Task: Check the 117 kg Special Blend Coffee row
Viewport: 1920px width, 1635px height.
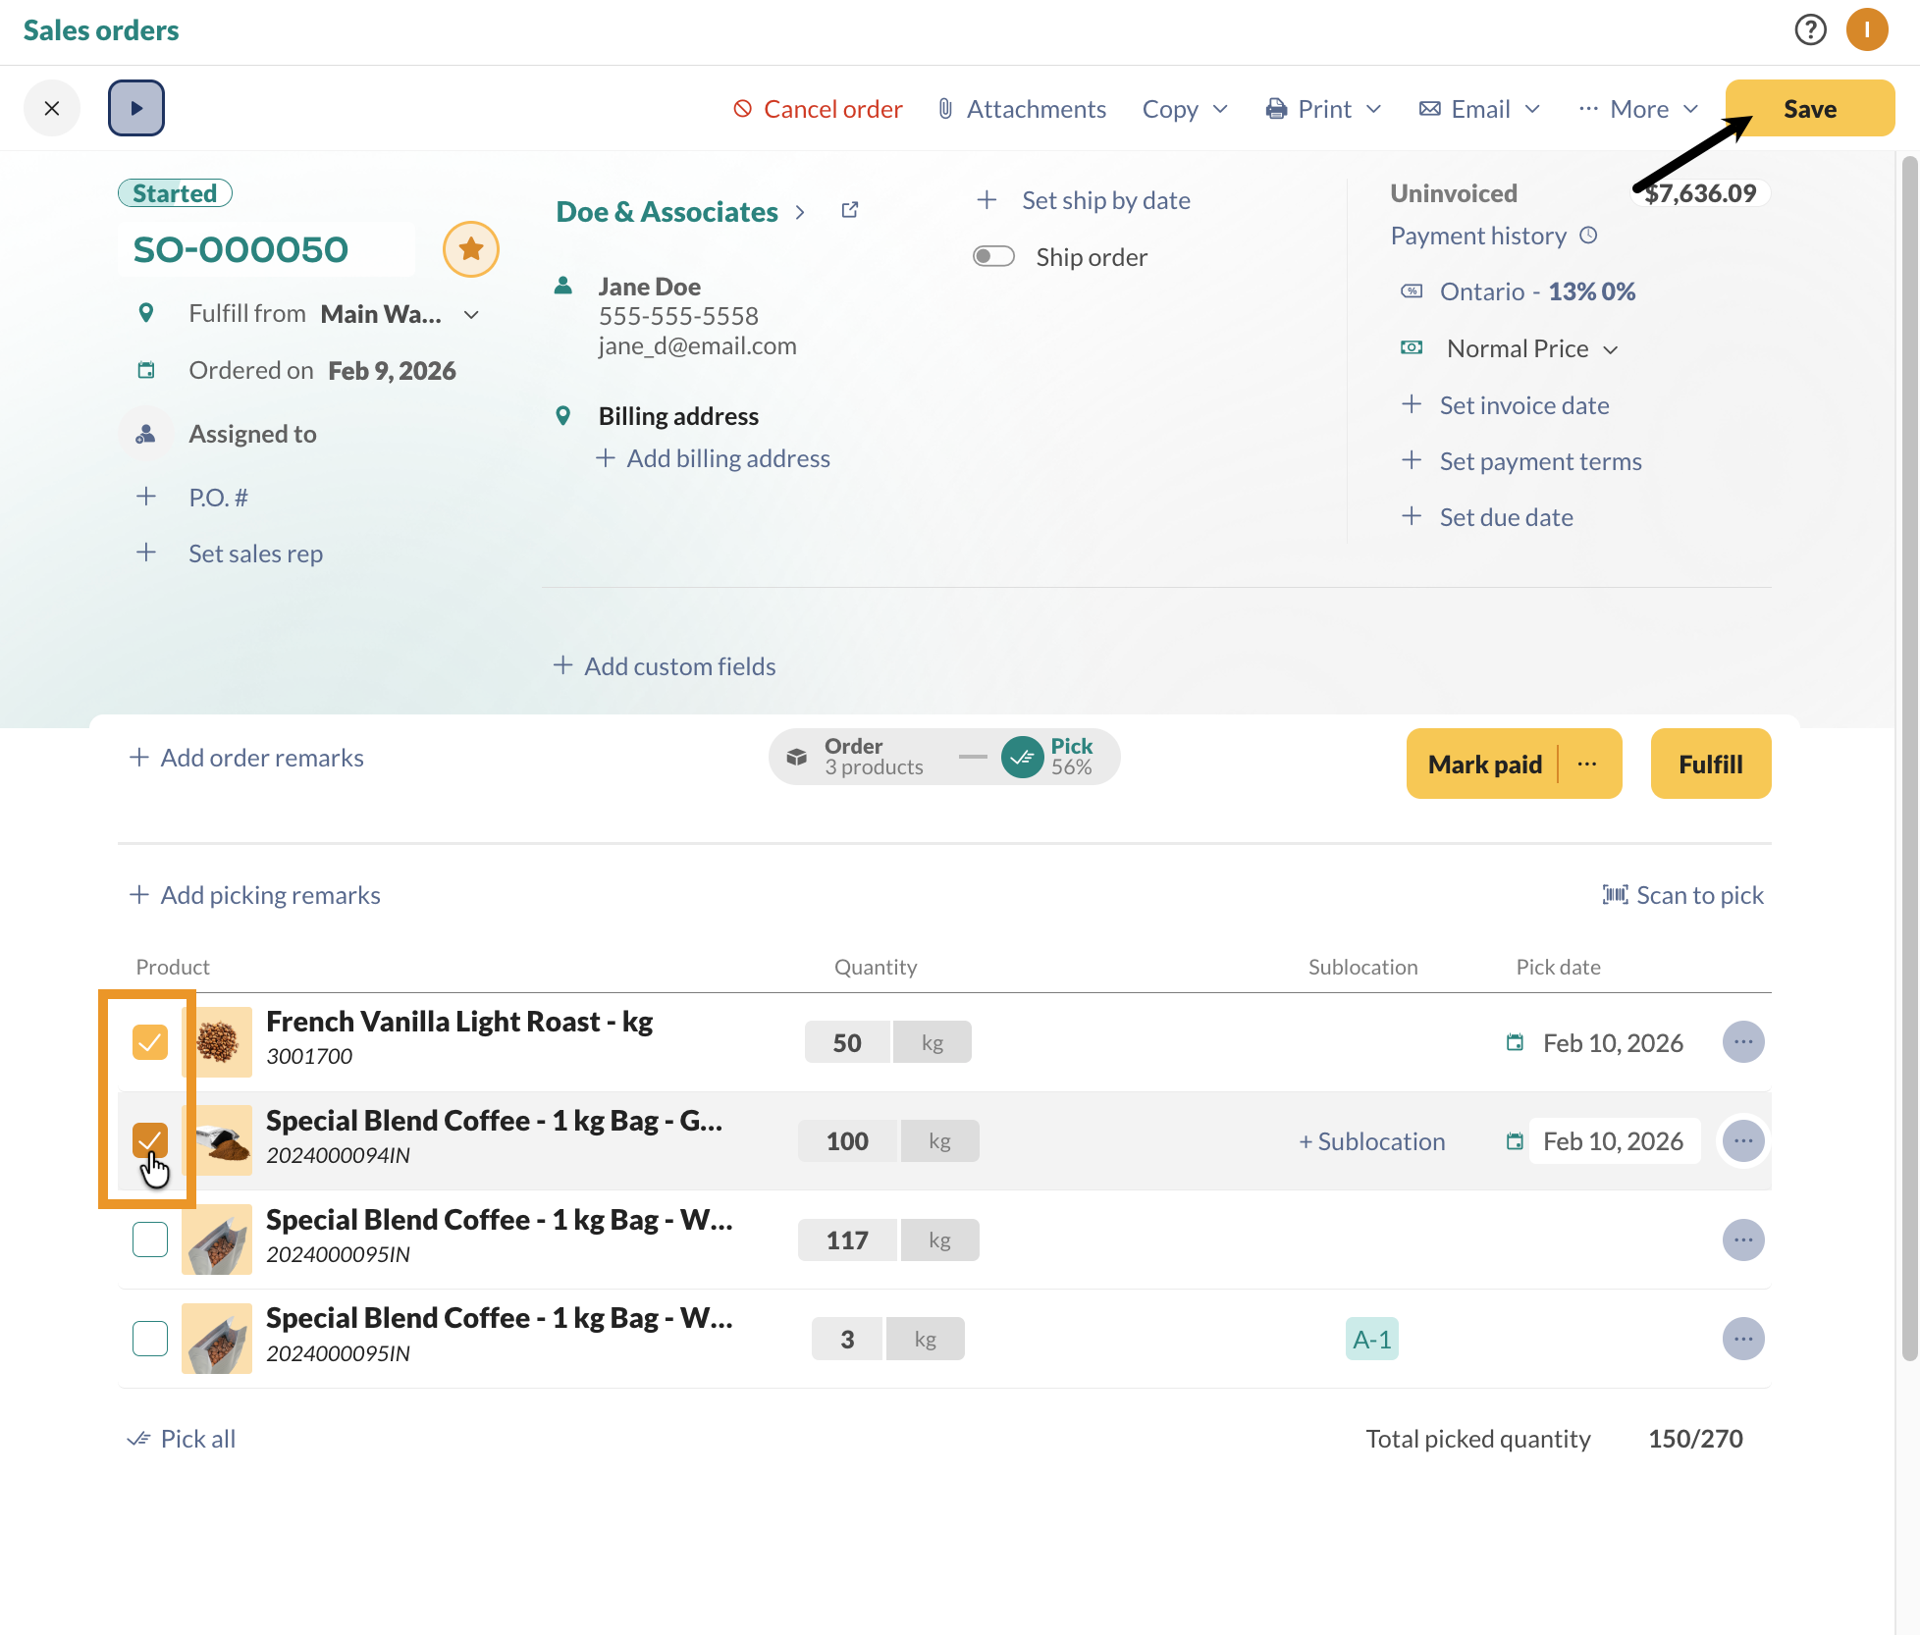Action: [x=150, y=1239]
